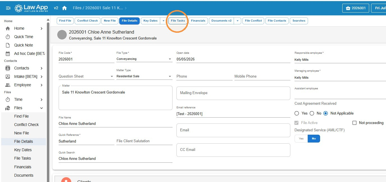Image resolution: width=386 pixels, height=182 pixels.
Task: Open the Time item in the sidebar
Action: pos(24,99)
